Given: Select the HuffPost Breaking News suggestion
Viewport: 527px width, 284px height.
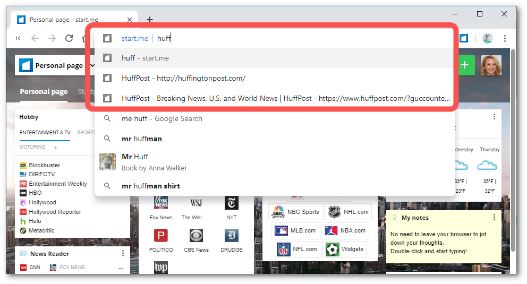Looking at the screenshot, I should [275, 98].
